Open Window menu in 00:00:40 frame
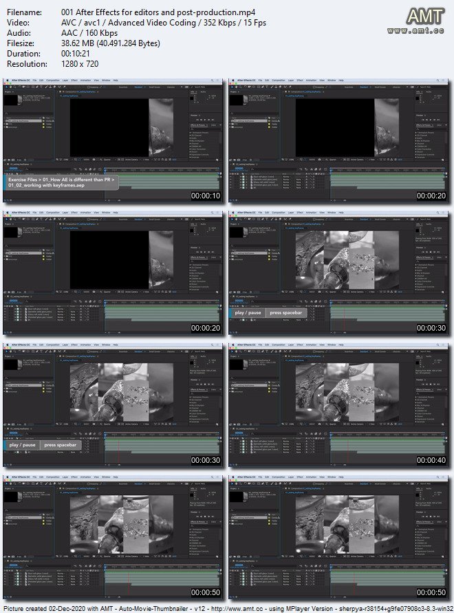 pyautogui.click(x=332, y=345)
